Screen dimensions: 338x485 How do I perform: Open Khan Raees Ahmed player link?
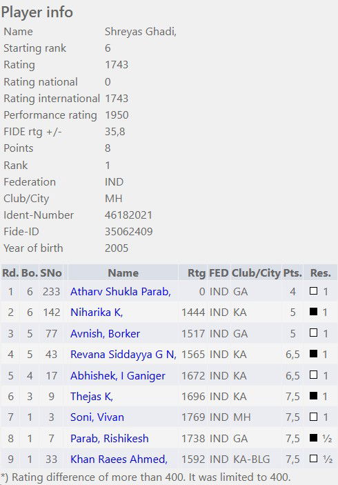click(119, 459)
